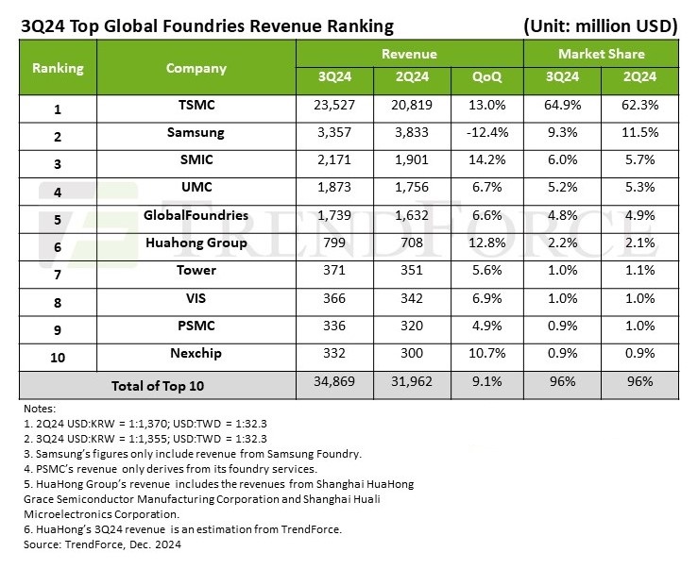Click Samsung's 3Q24 share '9.3%'
This screenshot has height=569, width=698.
[x=563, y=132]
